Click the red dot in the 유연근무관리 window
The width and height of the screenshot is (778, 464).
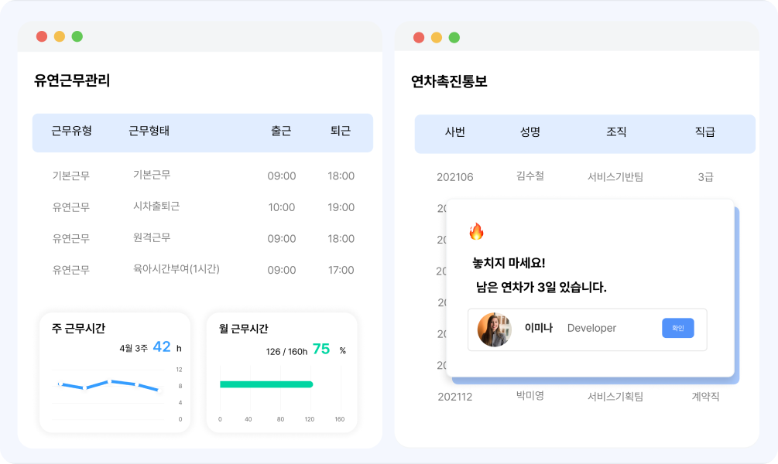[x=42, y=36]
